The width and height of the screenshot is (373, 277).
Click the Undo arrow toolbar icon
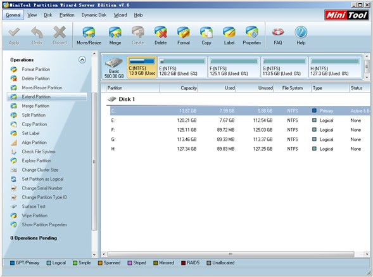pos(37,32)
